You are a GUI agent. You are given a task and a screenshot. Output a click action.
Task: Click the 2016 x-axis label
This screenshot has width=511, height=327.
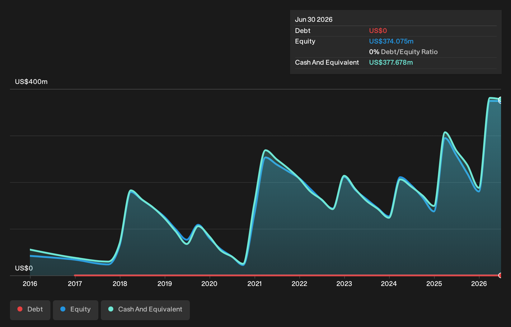[x=30, y=283]
